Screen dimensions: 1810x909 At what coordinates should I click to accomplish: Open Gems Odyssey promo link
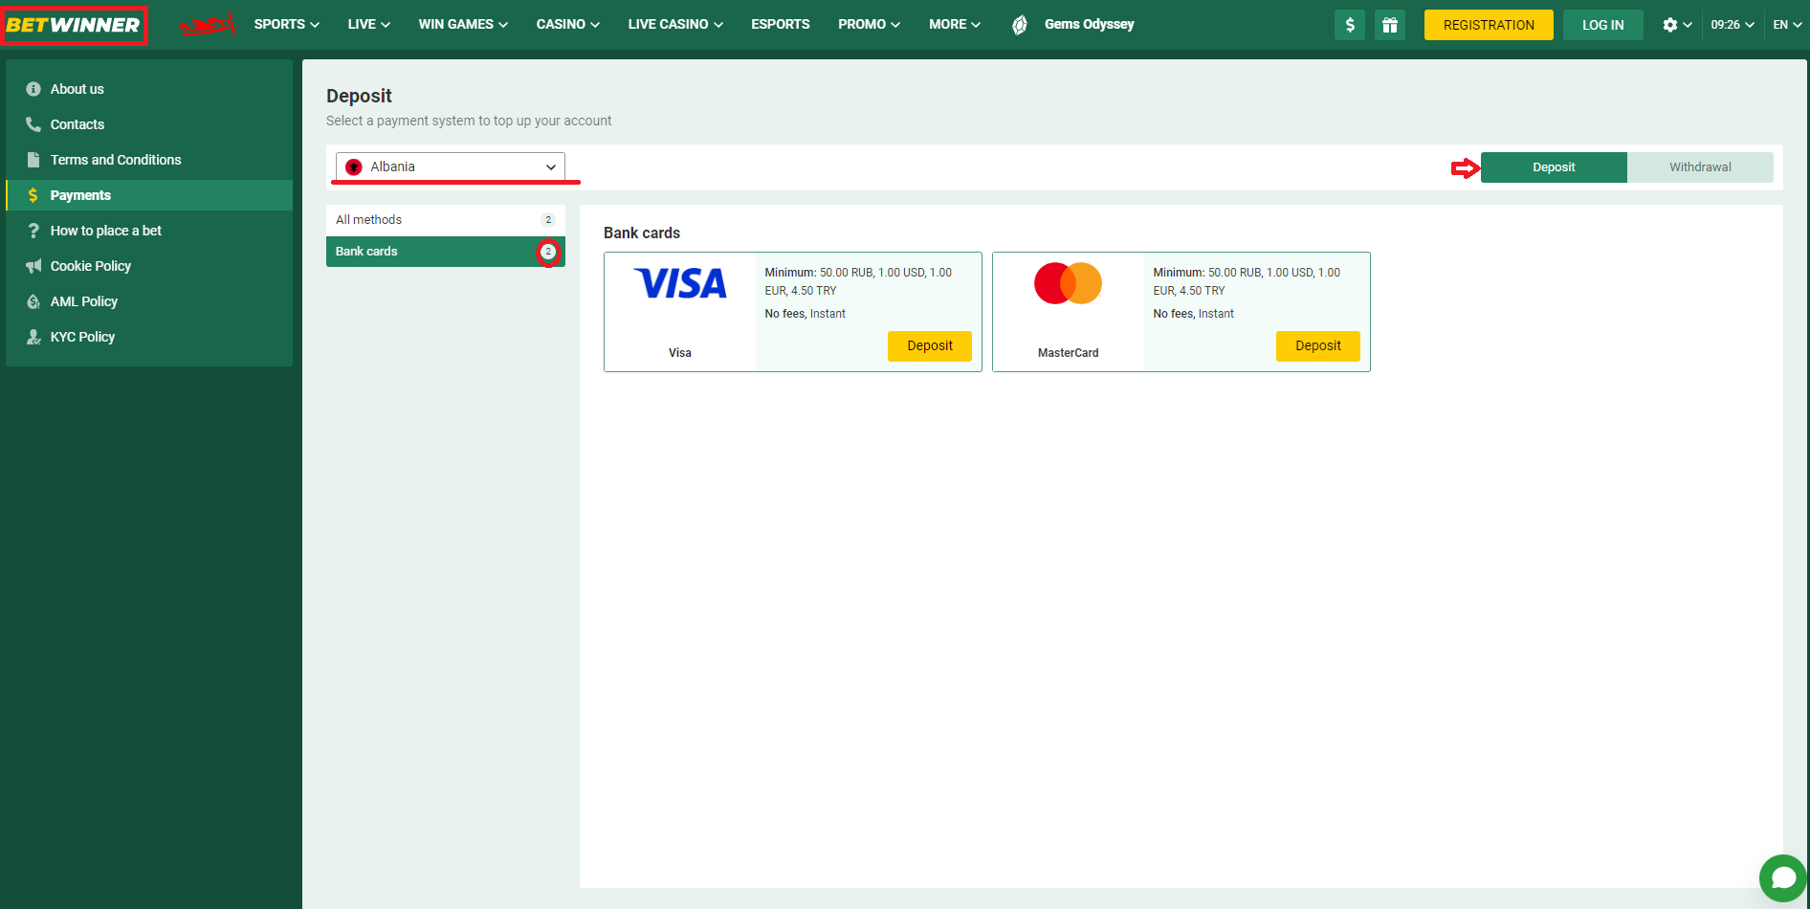[x=1072, y=25]
